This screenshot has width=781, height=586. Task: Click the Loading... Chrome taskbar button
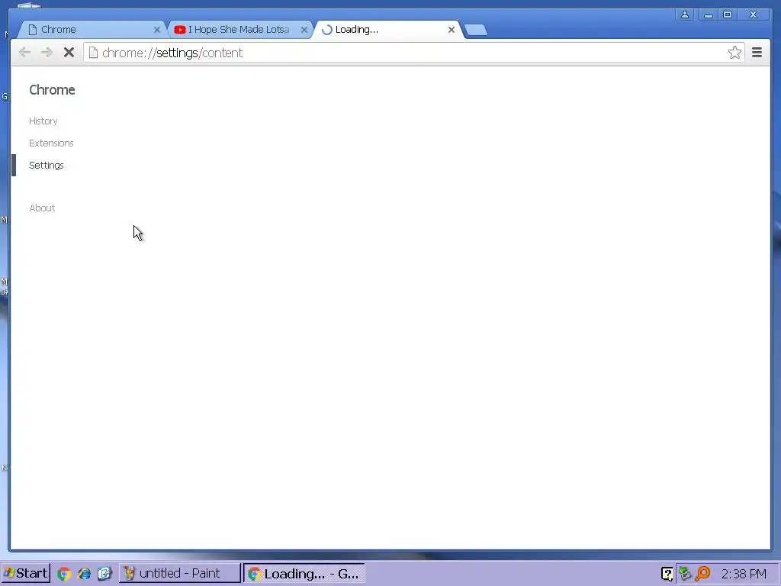tap(304, 574)
